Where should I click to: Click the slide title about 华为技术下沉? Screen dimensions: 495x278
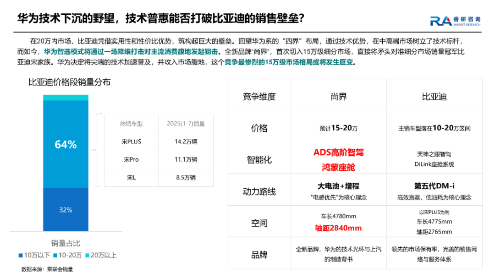click(161, 18)
